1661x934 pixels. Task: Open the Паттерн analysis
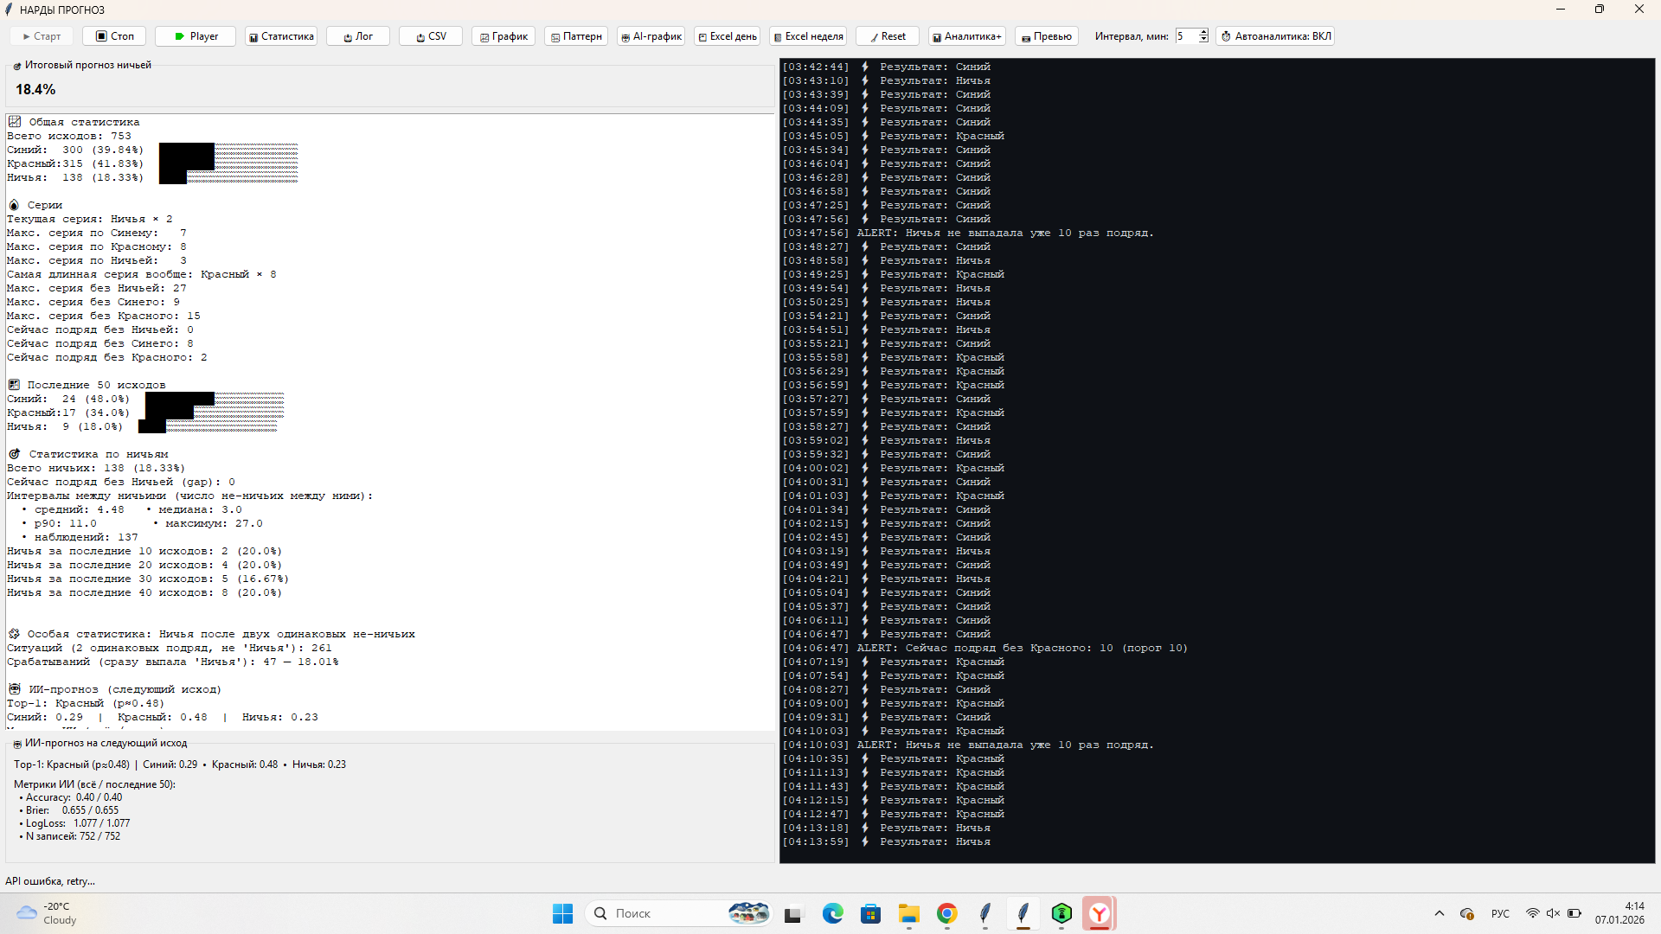(x=576, y=36)
